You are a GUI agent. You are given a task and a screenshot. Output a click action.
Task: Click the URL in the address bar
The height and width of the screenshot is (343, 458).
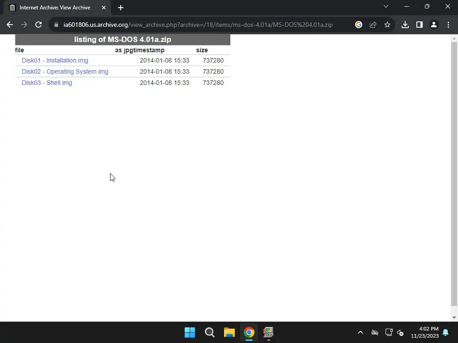198,25
